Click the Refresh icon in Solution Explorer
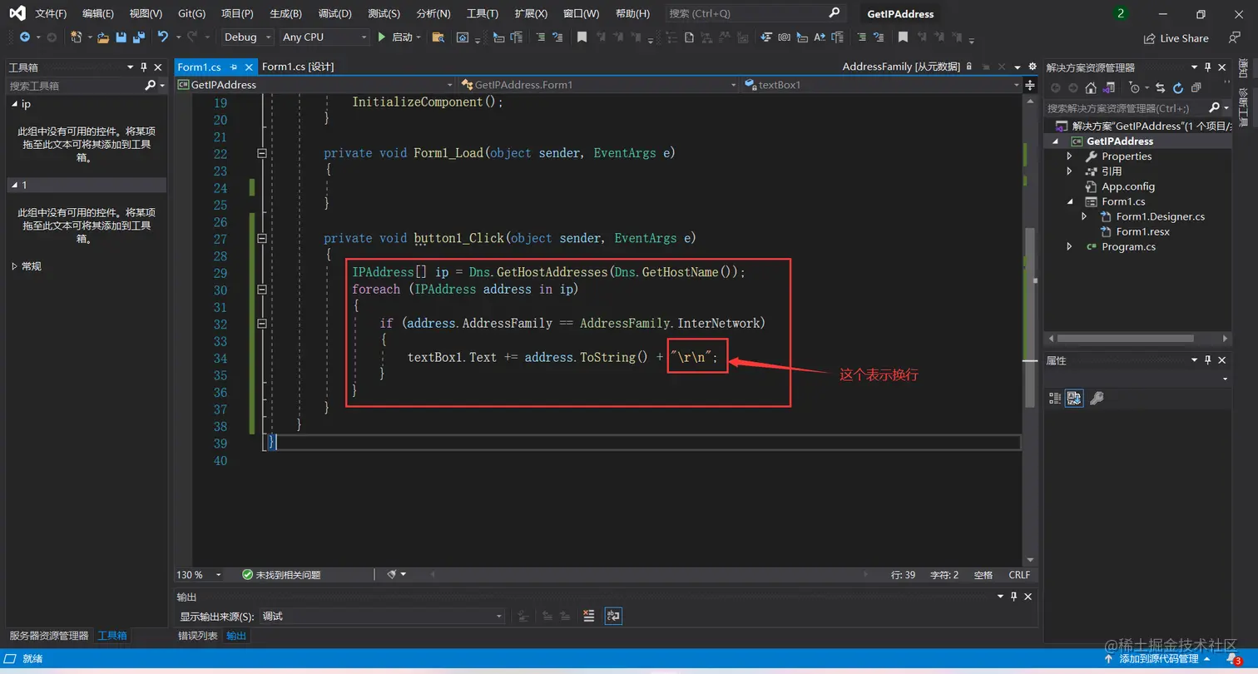The height and width of the screenshot is (674, 1258). 1177,87
